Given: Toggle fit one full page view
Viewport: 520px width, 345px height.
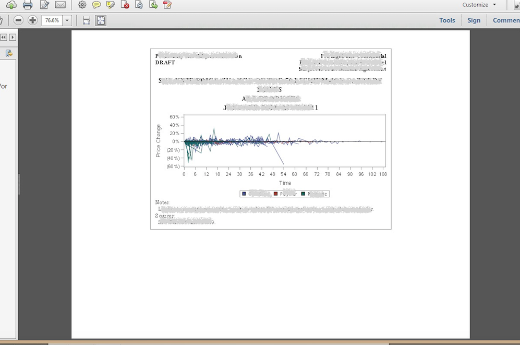Looking at the screenshot, I should (100, 20).
